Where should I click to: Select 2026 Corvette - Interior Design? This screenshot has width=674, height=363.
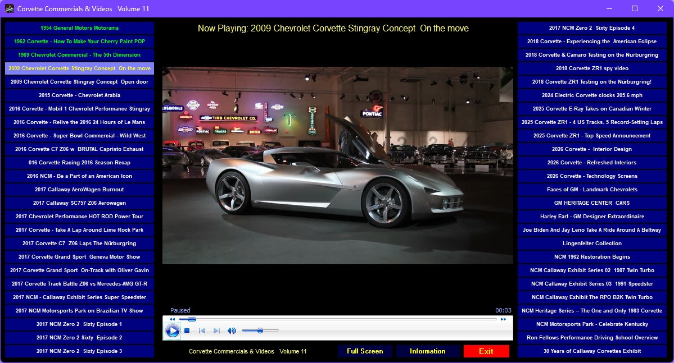[x=592, y=149]
